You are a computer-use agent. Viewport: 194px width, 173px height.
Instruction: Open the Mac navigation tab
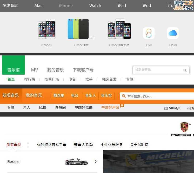(x=38, y=5)
